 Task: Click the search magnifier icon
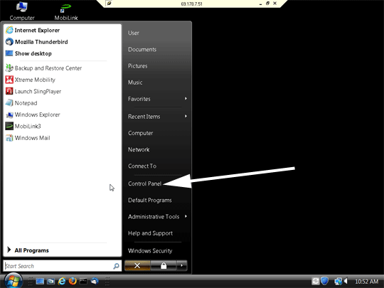click(x=117, y=266)
